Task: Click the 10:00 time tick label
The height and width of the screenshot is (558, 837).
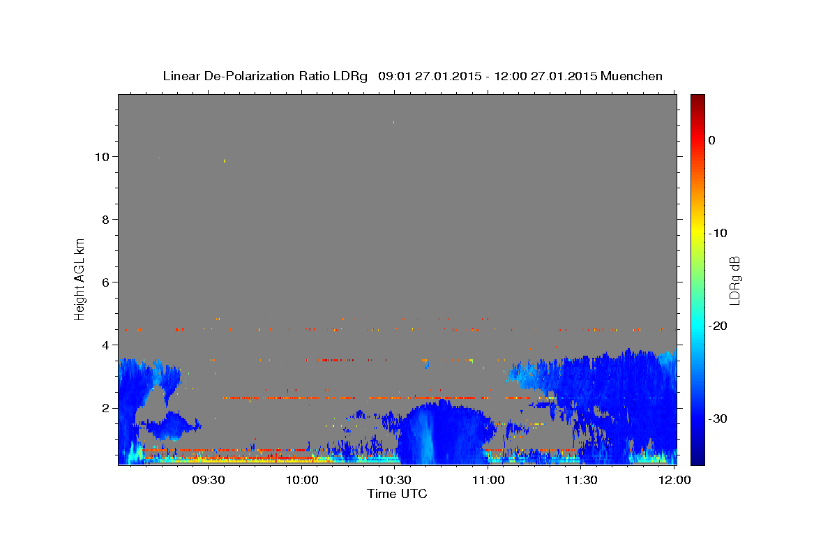Action: click(302, 480)
